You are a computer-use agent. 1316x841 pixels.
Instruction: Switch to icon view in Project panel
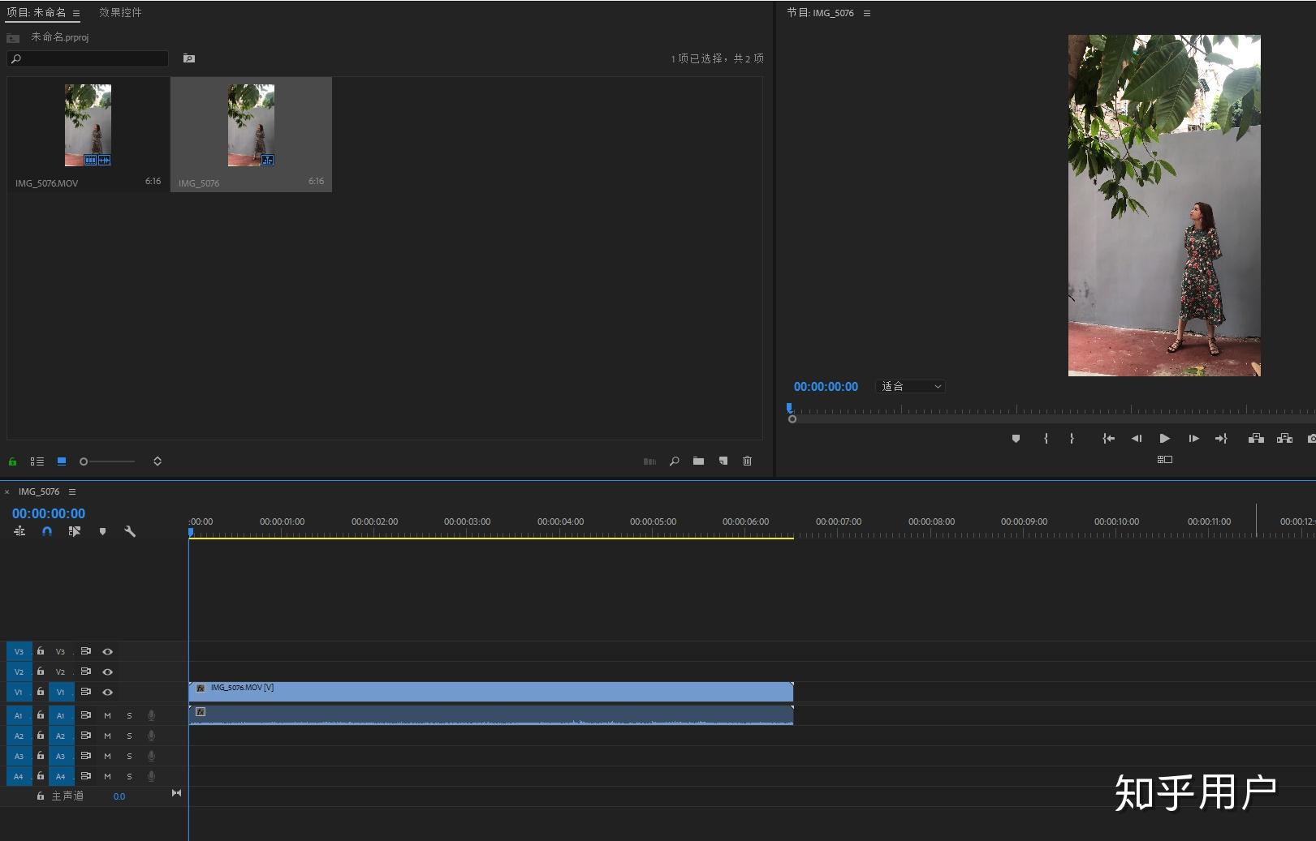[62, 461]
